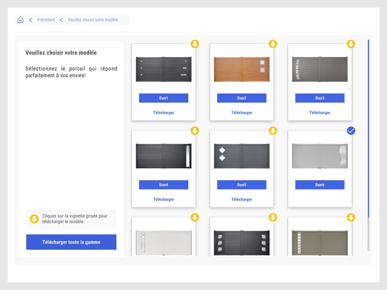Click the download arrow icon on Duo2
387x290 pixels.
(273, 44)
